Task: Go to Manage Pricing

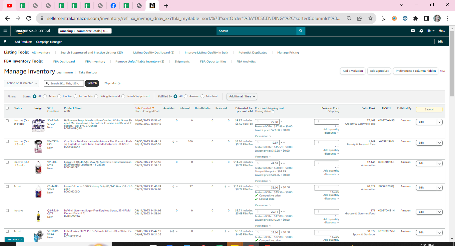Action: tap(288, 53)
